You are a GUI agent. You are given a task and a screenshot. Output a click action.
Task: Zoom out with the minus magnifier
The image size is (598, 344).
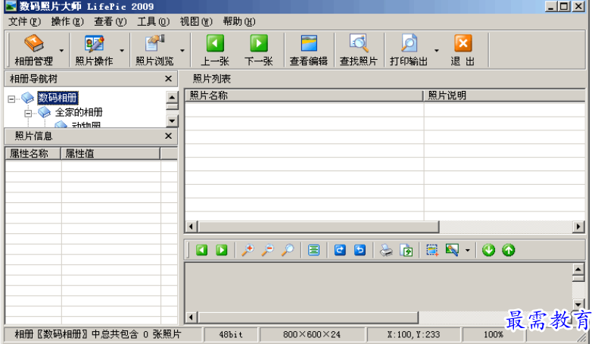coord(268,250)
